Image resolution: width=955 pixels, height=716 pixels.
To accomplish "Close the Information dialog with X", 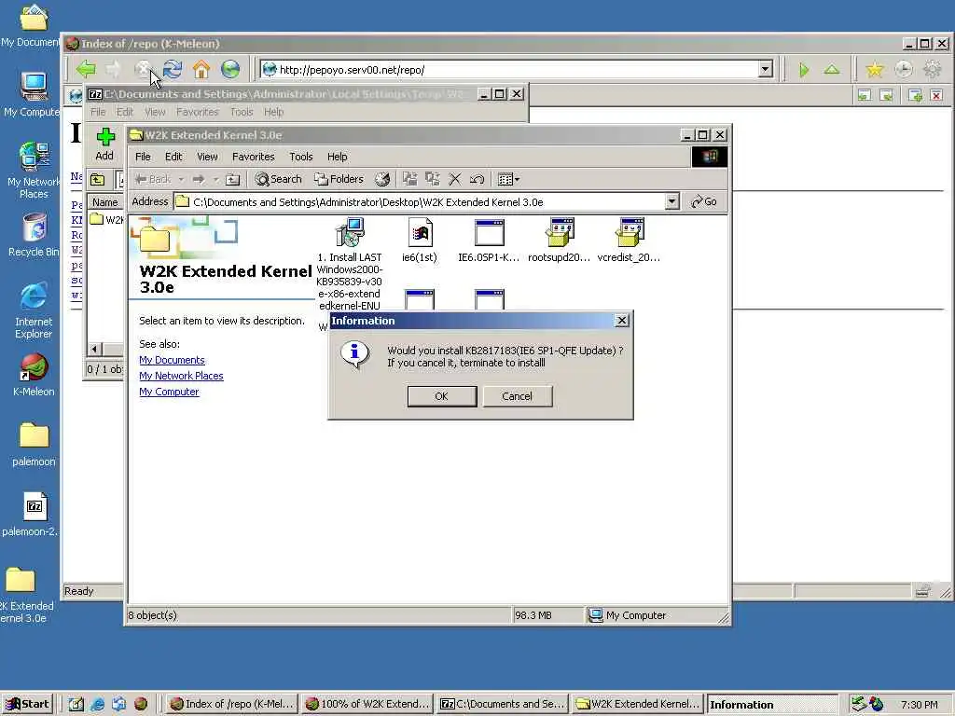I will pyautogui.click(x=621, y=321).
